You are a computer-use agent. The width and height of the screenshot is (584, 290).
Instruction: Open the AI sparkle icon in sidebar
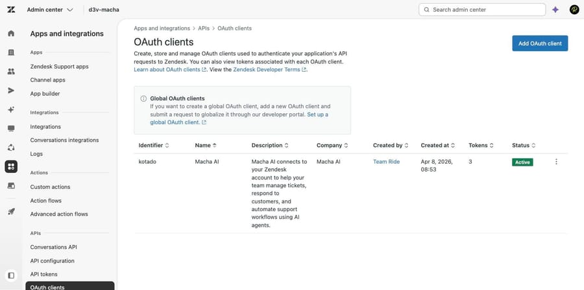11,109
